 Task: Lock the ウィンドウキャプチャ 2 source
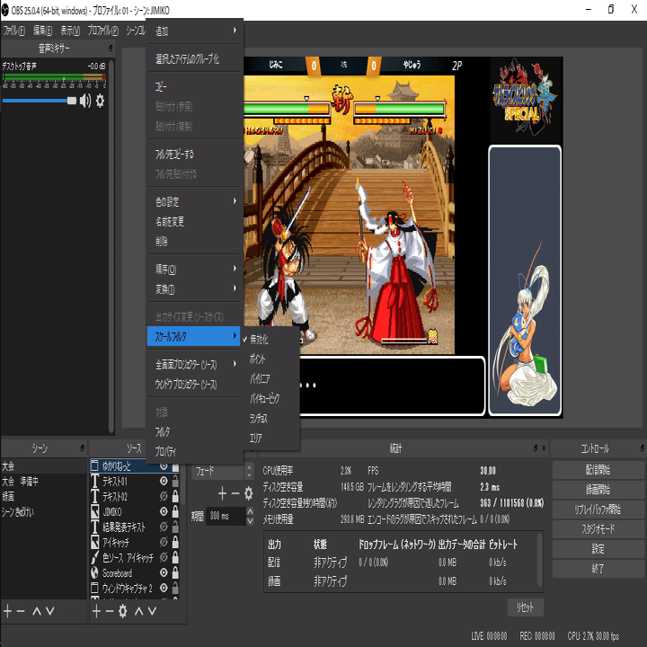tap(175, 588)
